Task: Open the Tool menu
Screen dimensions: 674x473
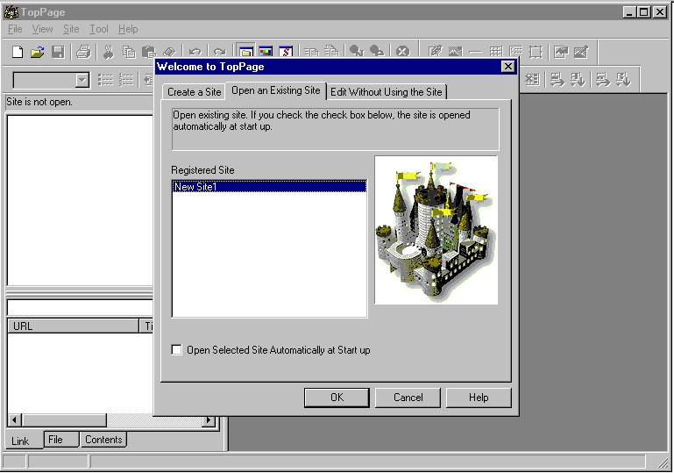Action: 99,29
